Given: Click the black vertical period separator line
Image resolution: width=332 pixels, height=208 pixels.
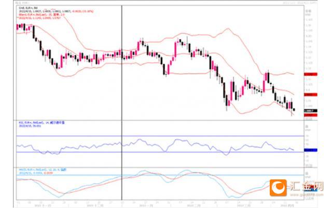Looking at the screenshot, I should tap(122, 103).
